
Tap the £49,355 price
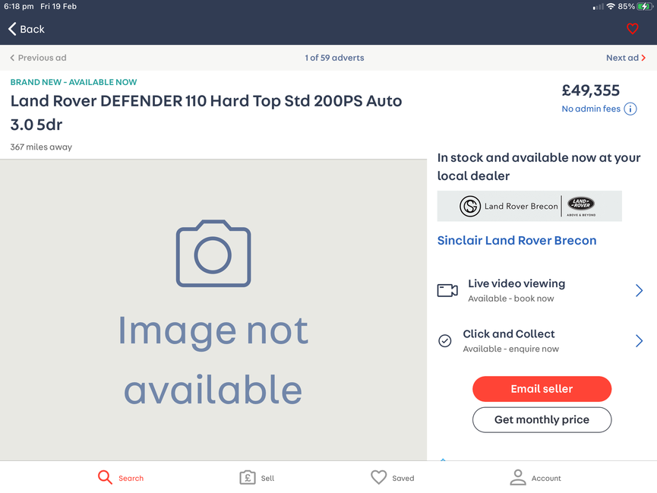[590, 90]
